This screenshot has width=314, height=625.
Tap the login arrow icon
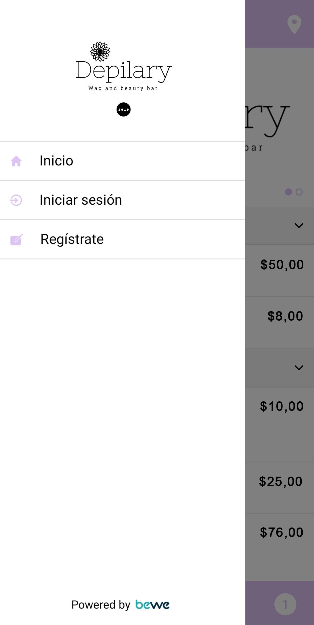click(16, 200)
